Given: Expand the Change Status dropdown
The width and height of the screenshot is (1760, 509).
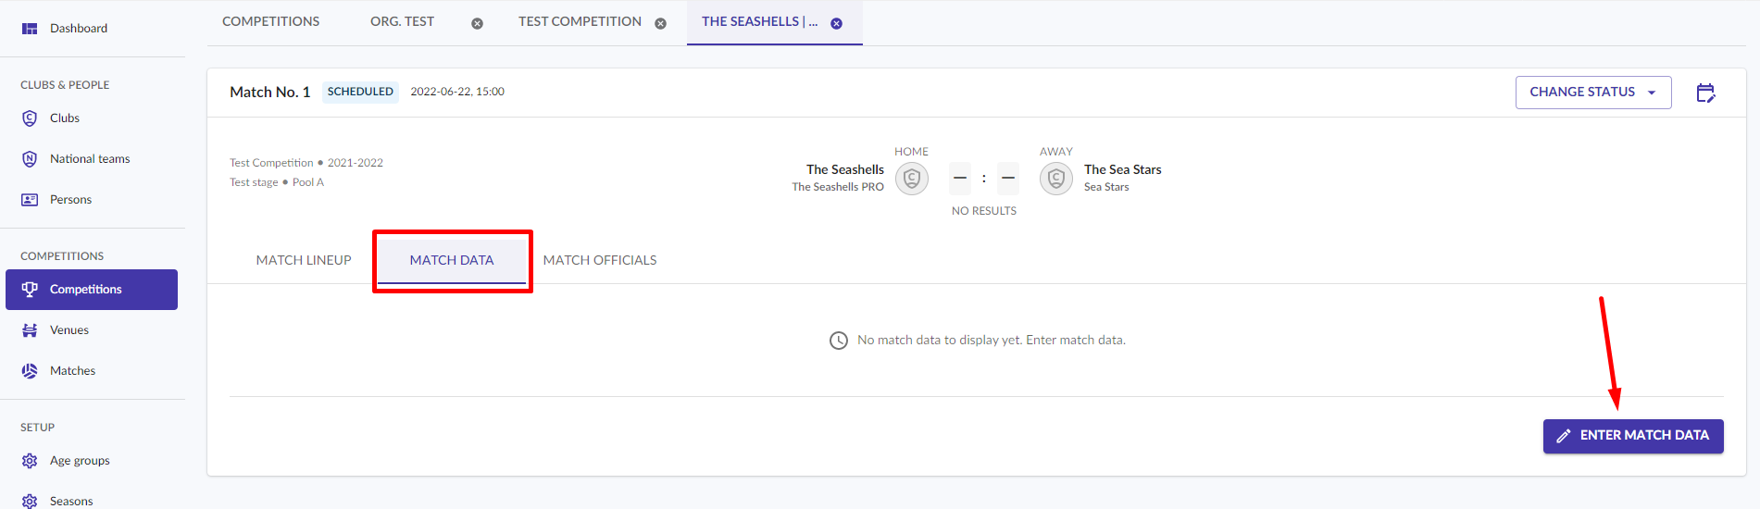Looking at the screenshot, I should (1593, 93).
